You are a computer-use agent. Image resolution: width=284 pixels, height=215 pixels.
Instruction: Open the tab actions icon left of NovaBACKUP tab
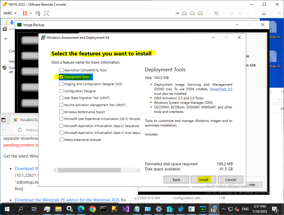(x=3, y=120)
